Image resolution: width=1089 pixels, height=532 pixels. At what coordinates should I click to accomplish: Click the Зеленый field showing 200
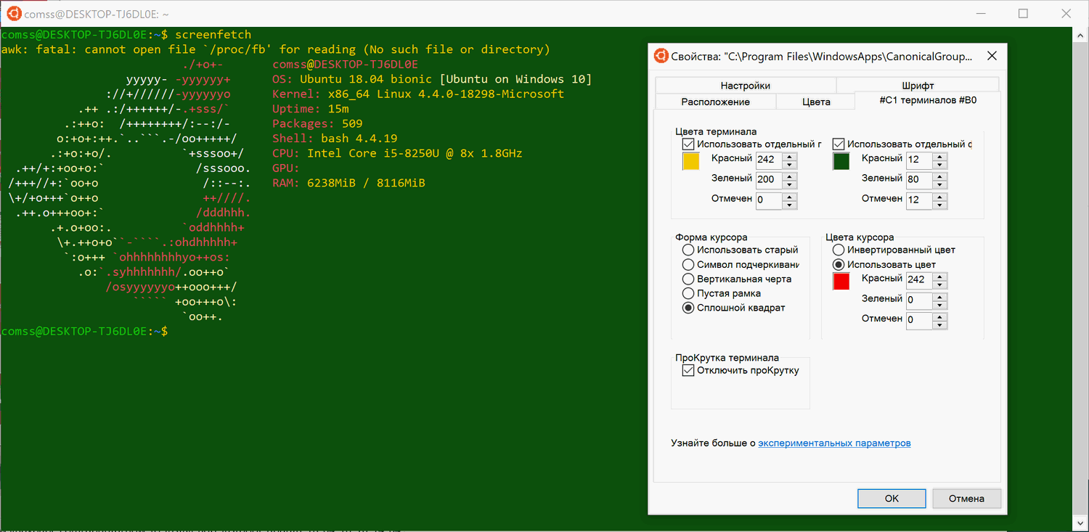point(770,180)
